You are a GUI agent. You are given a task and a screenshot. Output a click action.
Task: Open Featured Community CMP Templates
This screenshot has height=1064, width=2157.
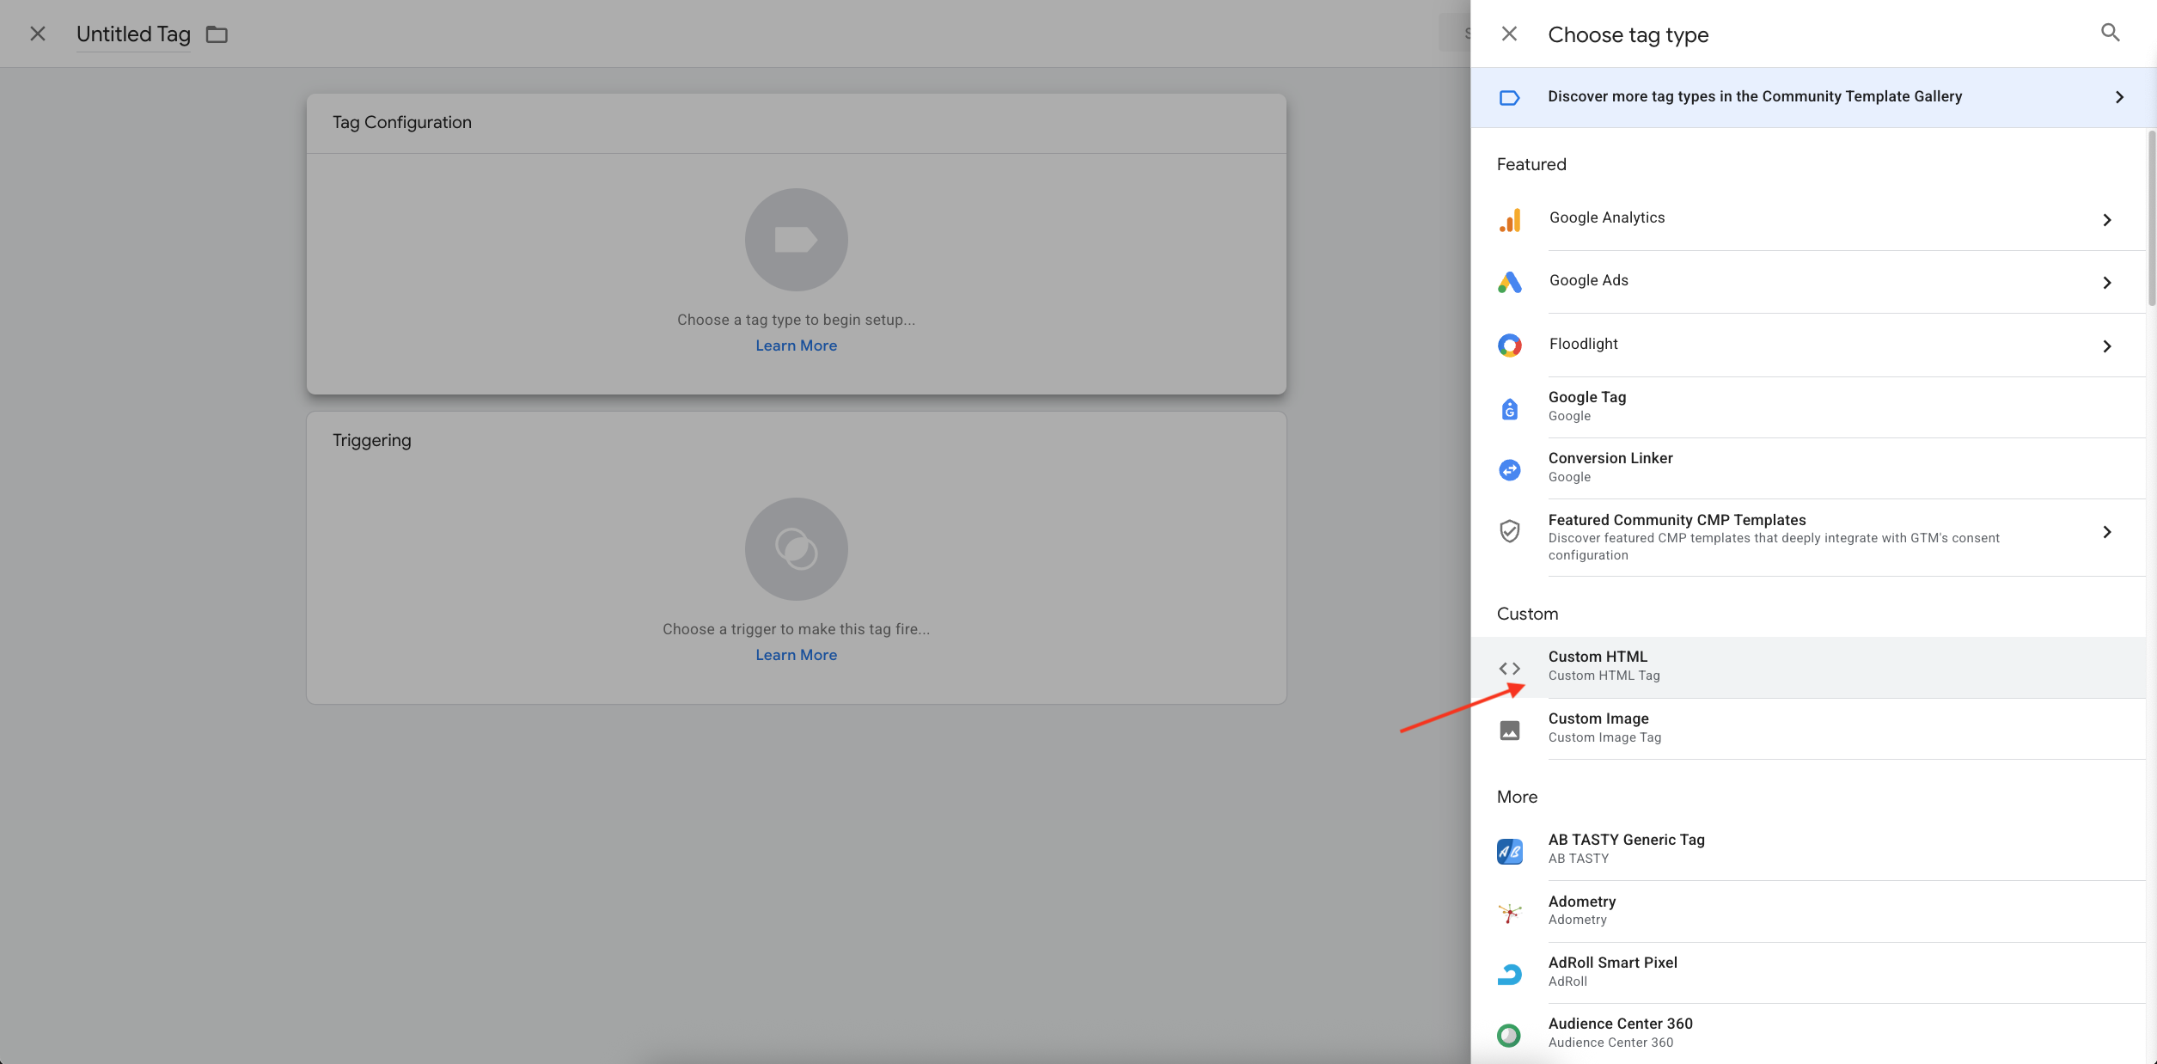coord(1808,537)
